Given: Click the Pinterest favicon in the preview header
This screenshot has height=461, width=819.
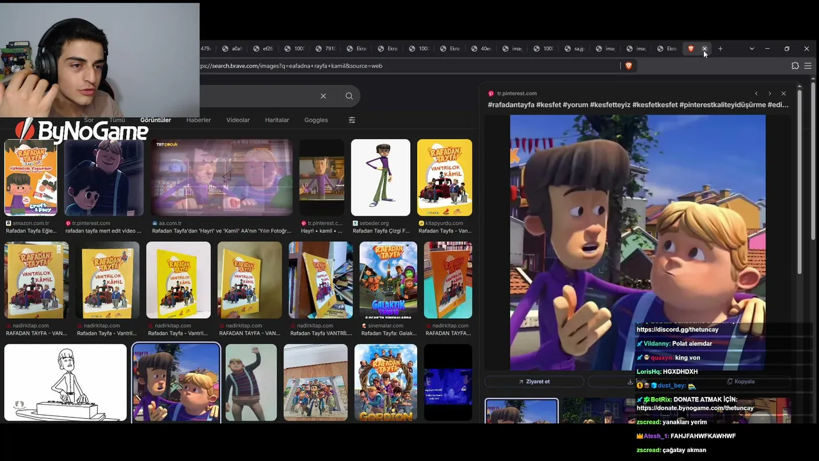Looking at the screenshot, I should pyautogui.click(x=491, y=93).
